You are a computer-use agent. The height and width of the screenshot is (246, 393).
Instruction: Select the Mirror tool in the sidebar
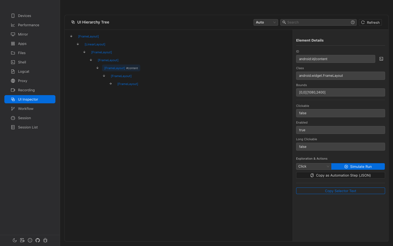[x=23, y=34]
